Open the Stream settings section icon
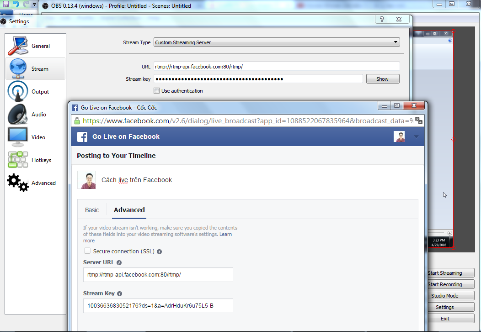Viewport: 481px width, 335px height. tap(17, 67)
